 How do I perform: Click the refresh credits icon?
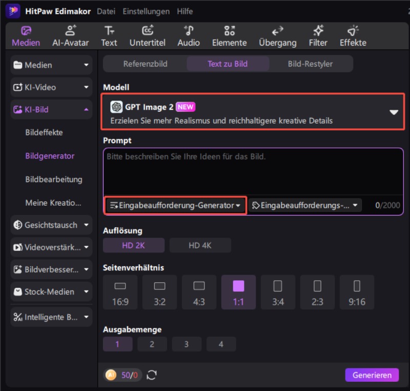[x=152, y=375]
